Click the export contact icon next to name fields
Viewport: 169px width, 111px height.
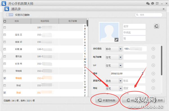click(156, 26)
